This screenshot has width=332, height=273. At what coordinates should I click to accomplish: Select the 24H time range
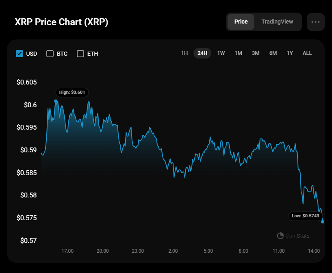coord(202,53)
